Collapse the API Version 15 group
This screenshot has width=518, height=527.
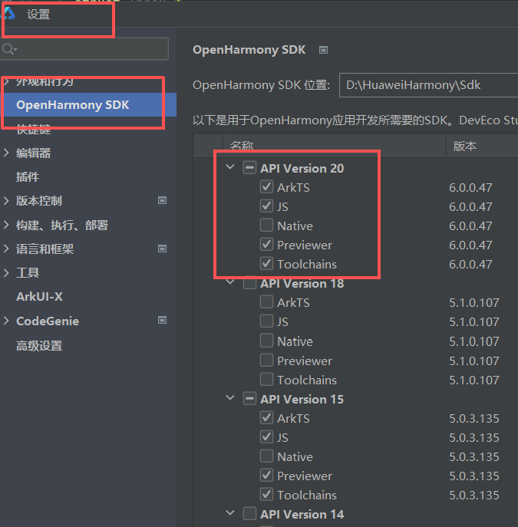tap(230, 398)
